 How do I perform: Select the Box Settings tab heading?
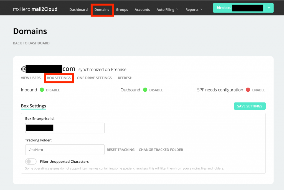(x=34, y=106)
